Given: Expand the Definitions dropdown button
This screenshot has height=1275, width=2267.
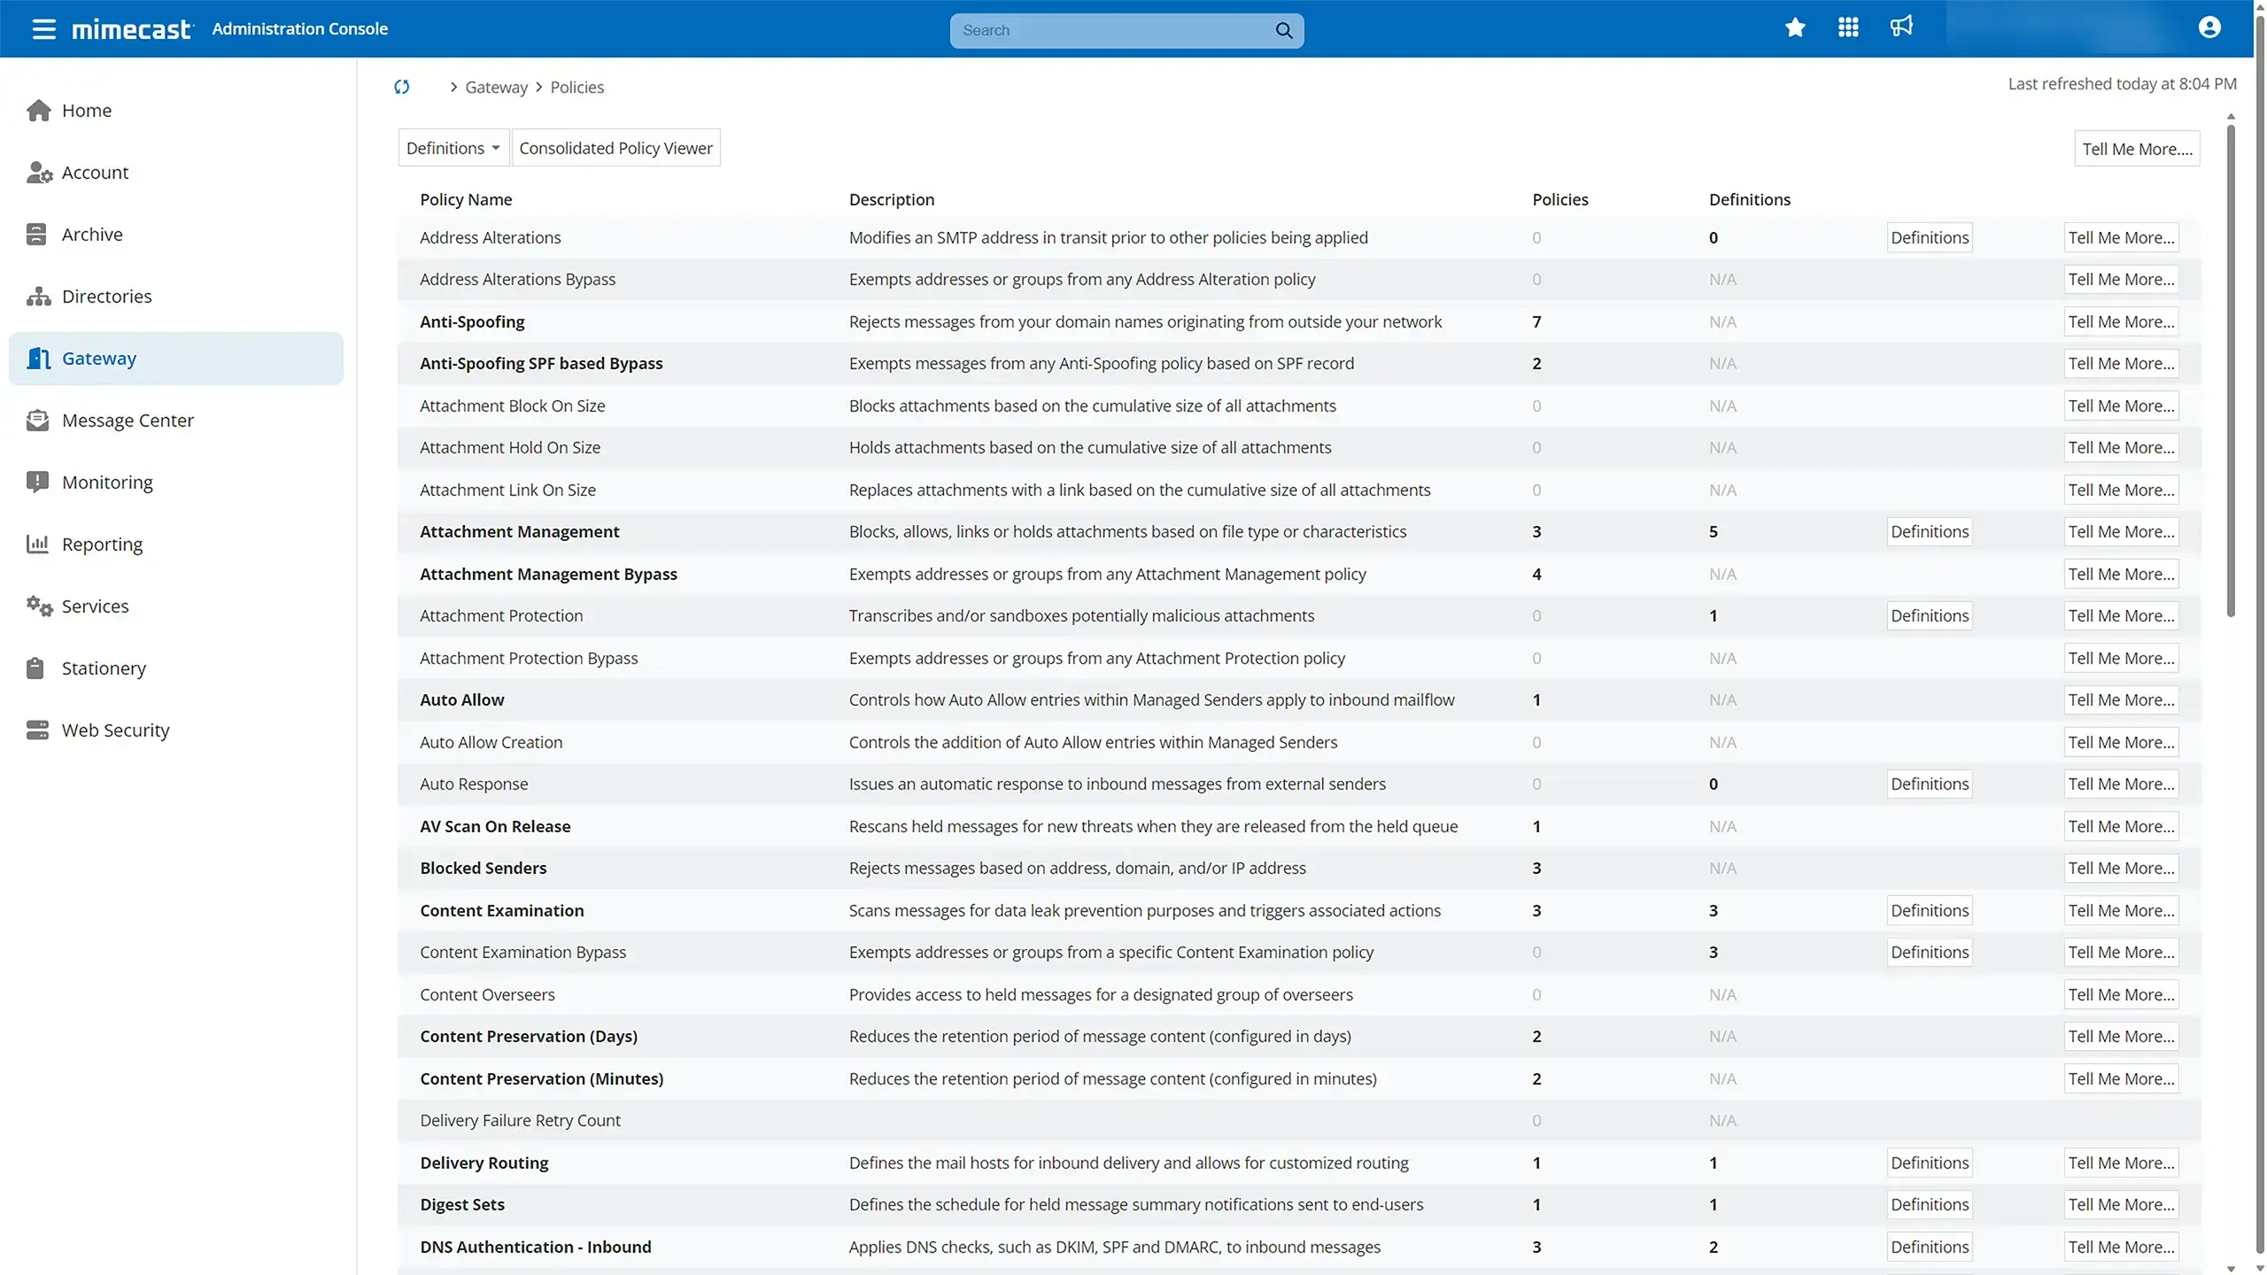Looking at the screenshot, I should 453,148.
